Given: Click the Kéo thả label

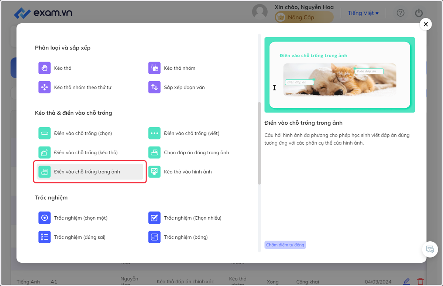Looking at the screenshot, I should point(63,68).
